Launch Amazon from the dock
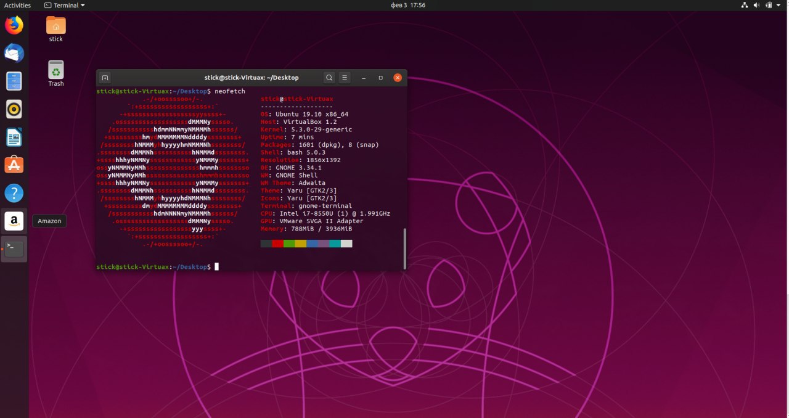 click(14, 221)
